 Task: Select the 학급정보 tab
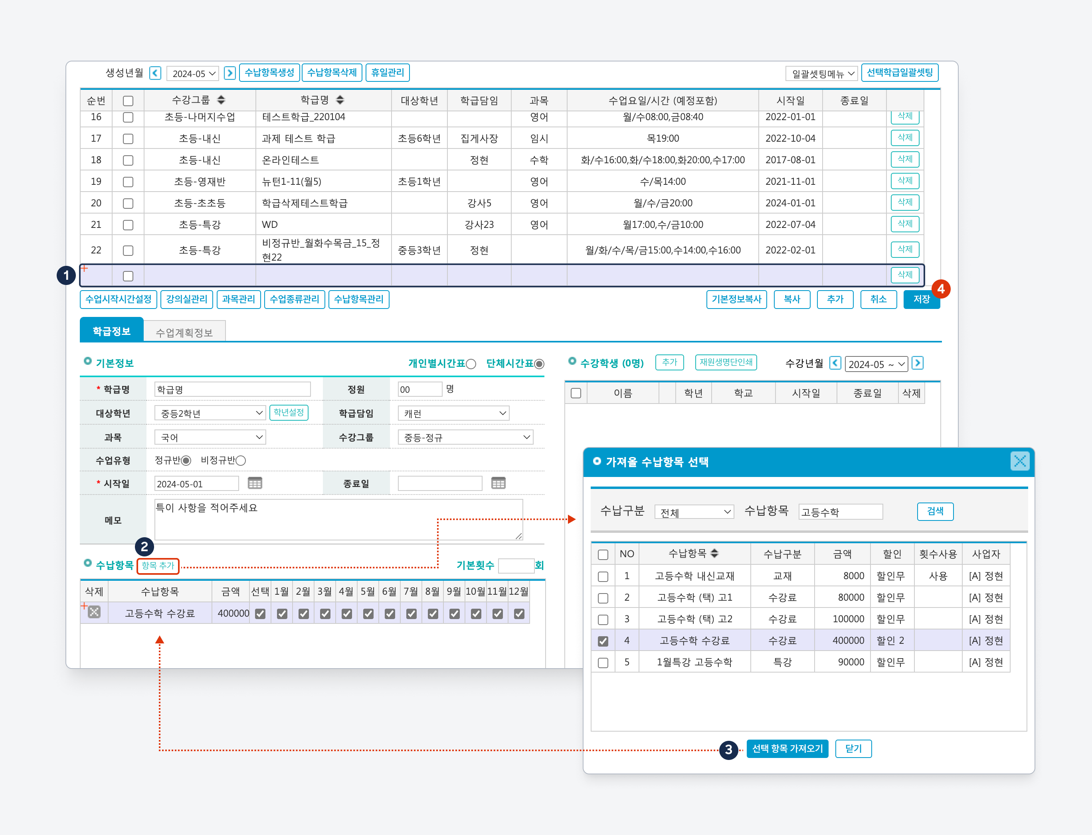(111, 331)
